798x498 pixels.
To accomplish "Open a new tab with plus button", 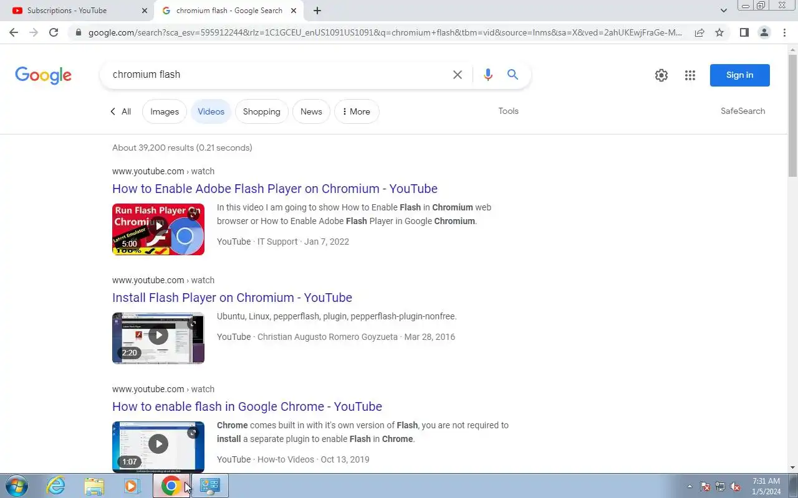I will tap(317, 11).
